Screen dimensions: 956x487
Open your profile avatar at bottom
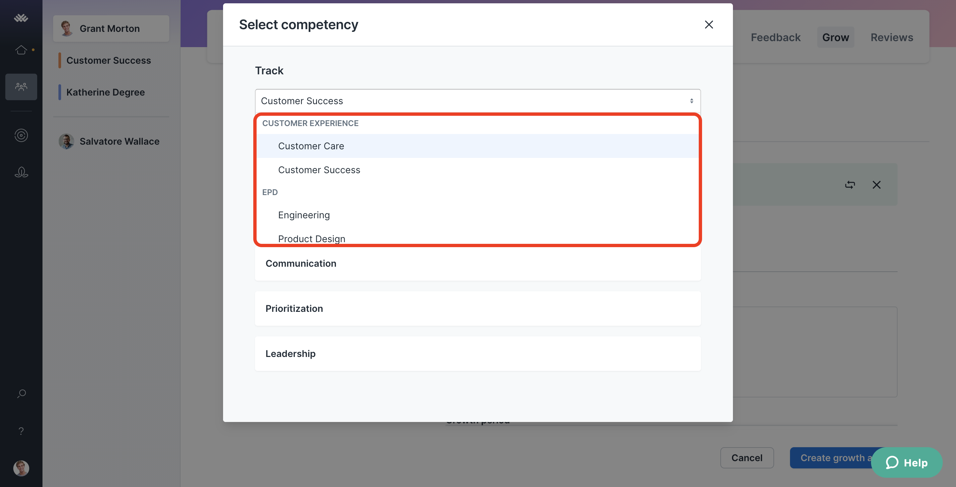pos(21,468)
